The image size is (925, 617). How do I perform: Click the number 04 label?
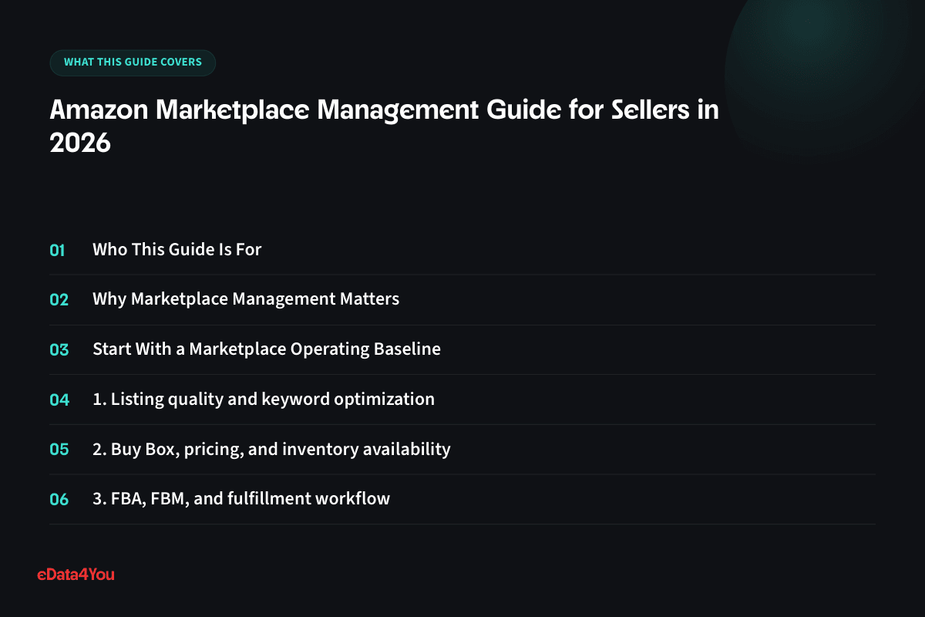point(59,400)
